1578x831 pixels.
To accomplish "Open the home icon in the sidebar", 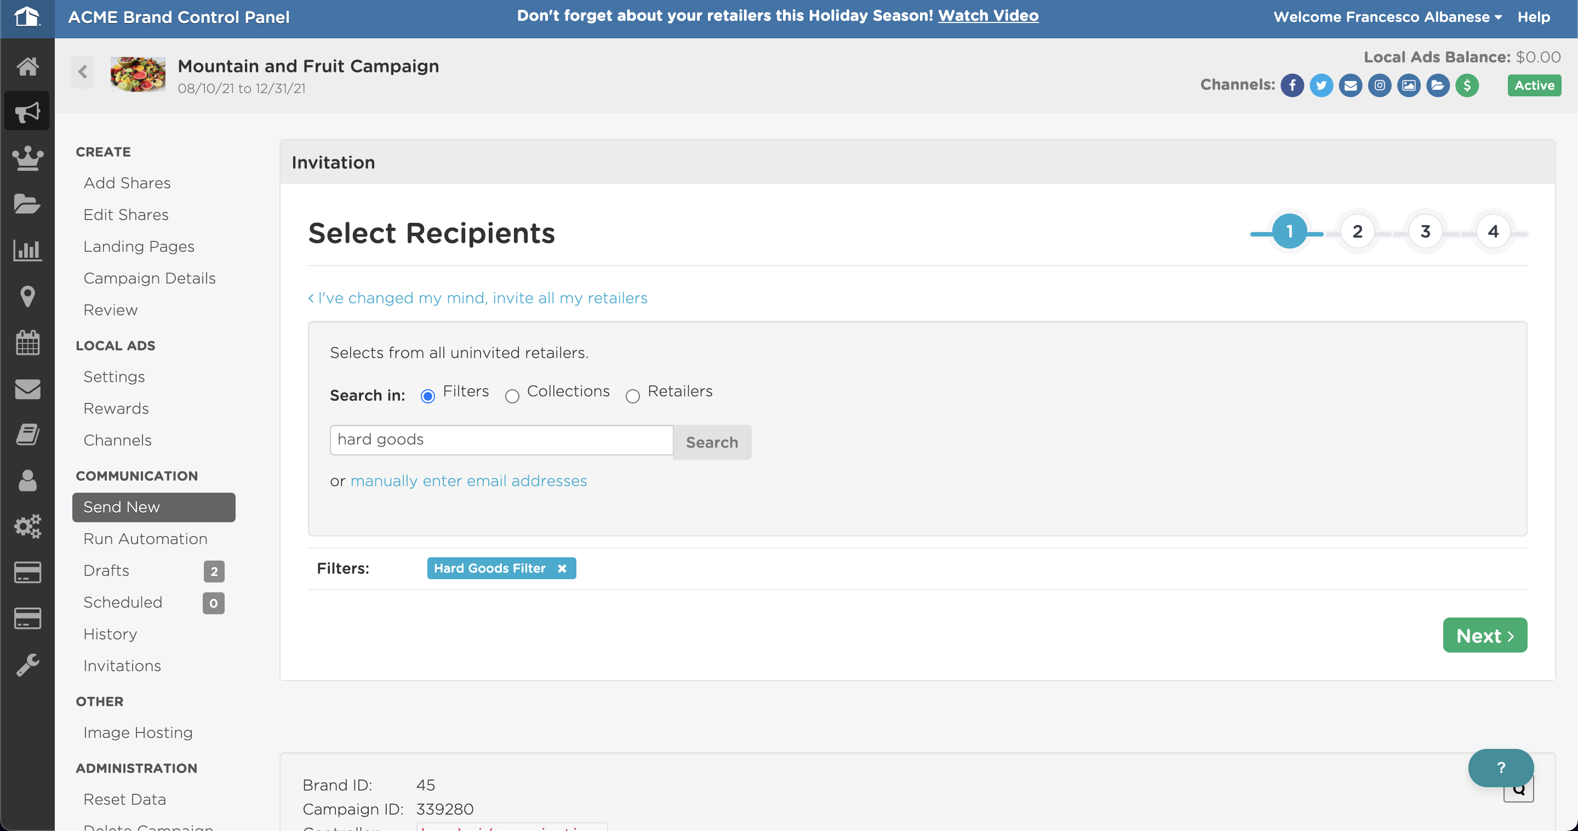I will tap(27, 66).
